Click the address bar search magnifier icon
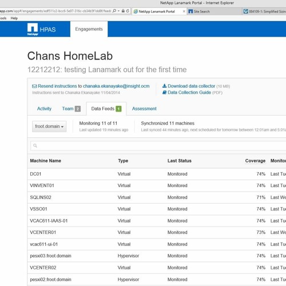 (114, 11)
